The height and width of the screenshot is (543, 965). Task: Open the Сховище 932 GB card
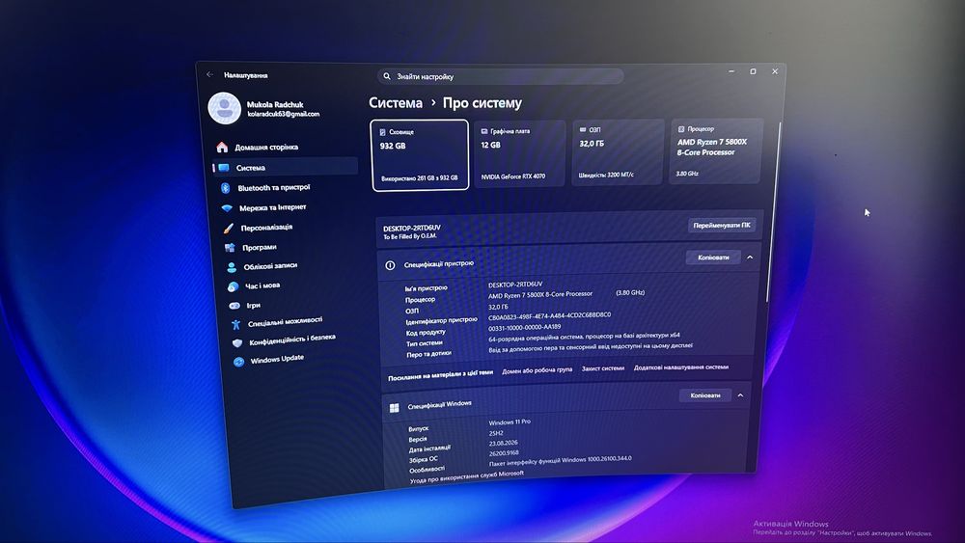click(420, 155)
